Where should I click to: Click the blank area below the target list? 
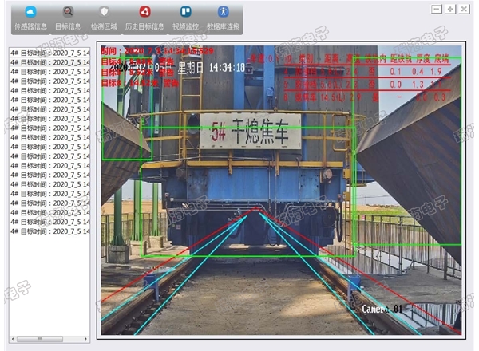pyautogui.click(x=46, y=287)
